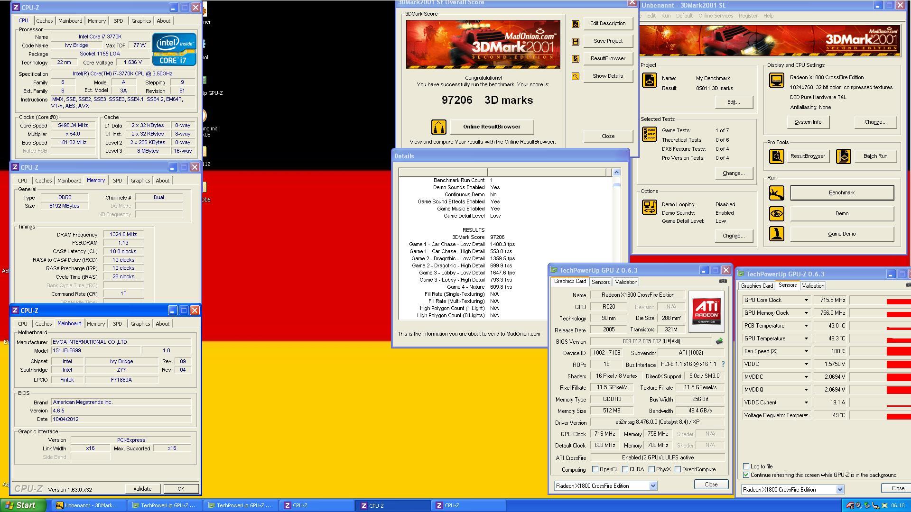The height and width of the screenshot is (512, 911).
Task: Open the Fan Speed (%) sensor dropdown
Action: (806, 351)
